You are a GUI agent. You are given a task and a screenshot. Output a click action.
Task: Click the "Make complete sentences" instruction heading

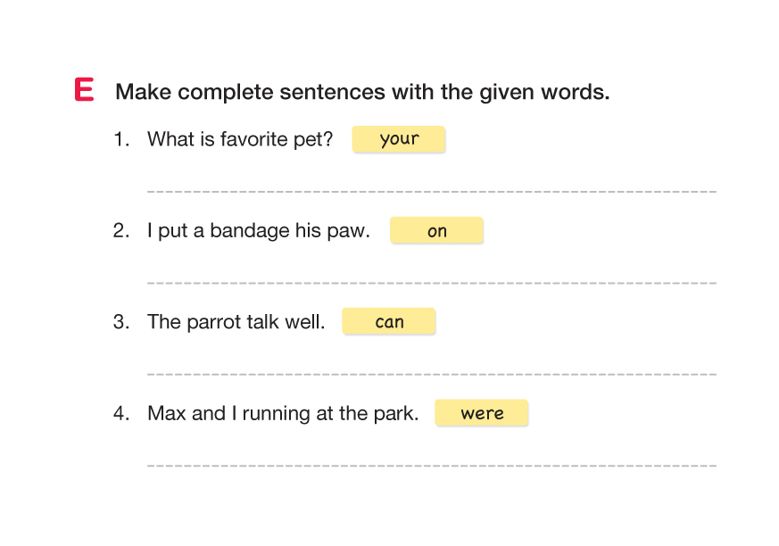click(362, 92)
